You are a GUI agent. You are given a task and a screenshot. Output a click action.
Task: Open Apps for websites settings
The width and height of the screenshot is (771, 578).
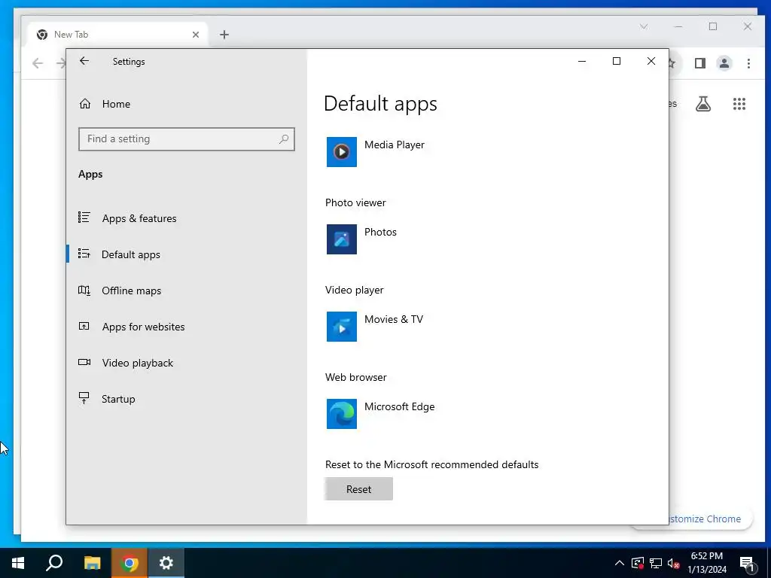coord(143,327)
